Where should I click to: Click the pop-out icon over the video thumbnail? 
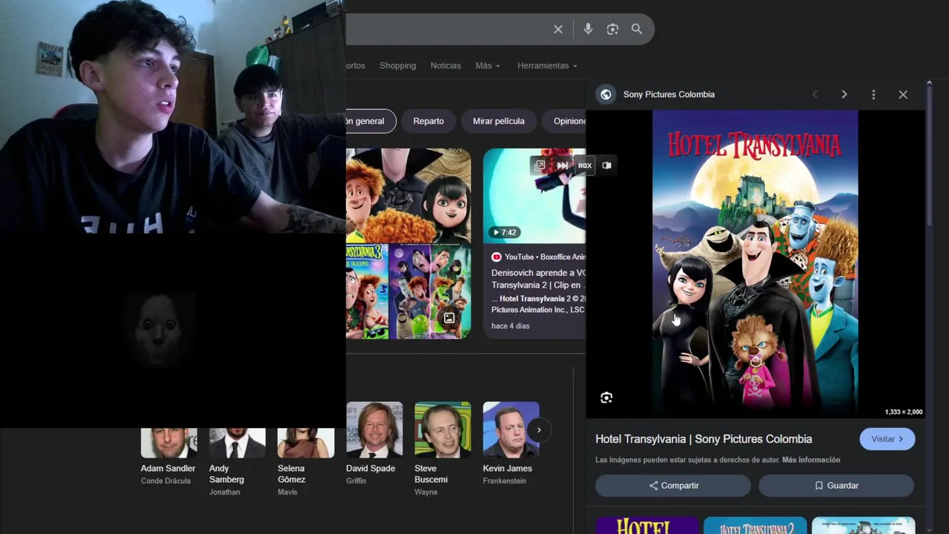click(x=540, y=165)
